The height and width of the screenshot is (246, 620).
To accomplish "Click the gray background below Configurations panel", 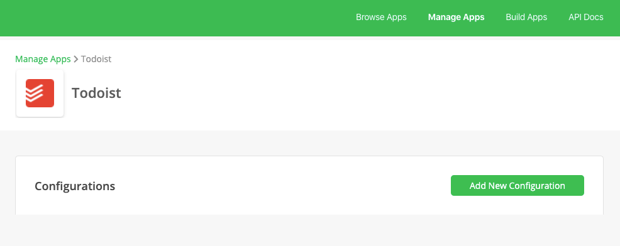I will 310,230.
